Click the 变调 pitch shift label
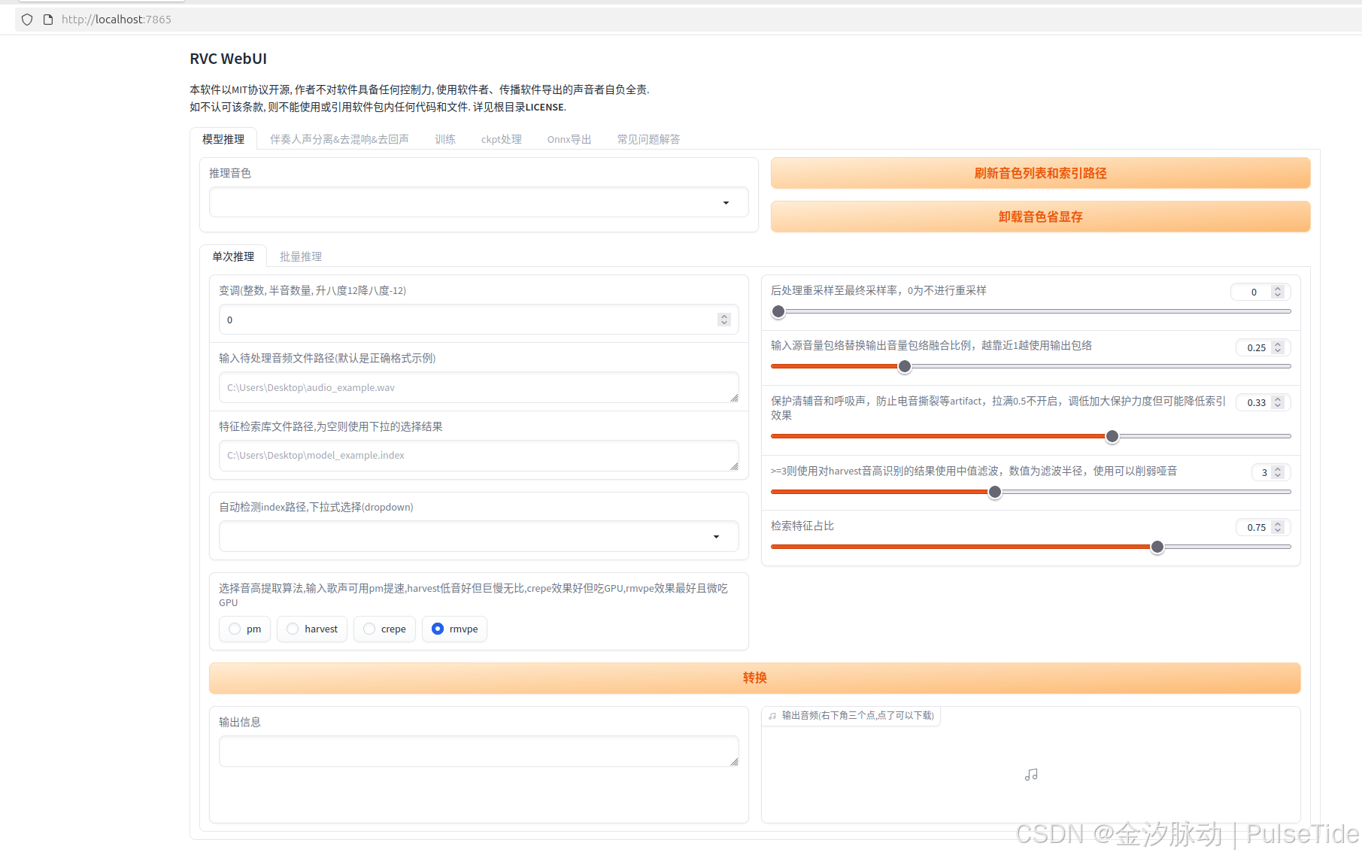This screenshot has width=1362, height=858. click(312, 290)
